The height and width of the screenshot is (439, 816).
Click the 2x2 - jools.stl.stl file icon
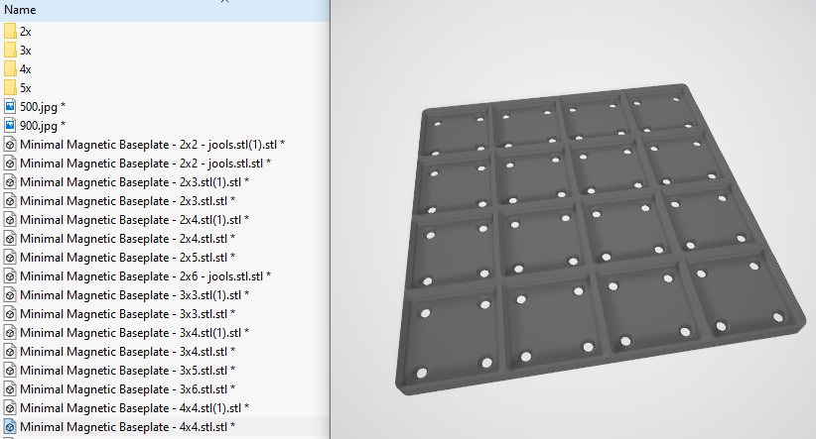(10, 164)
